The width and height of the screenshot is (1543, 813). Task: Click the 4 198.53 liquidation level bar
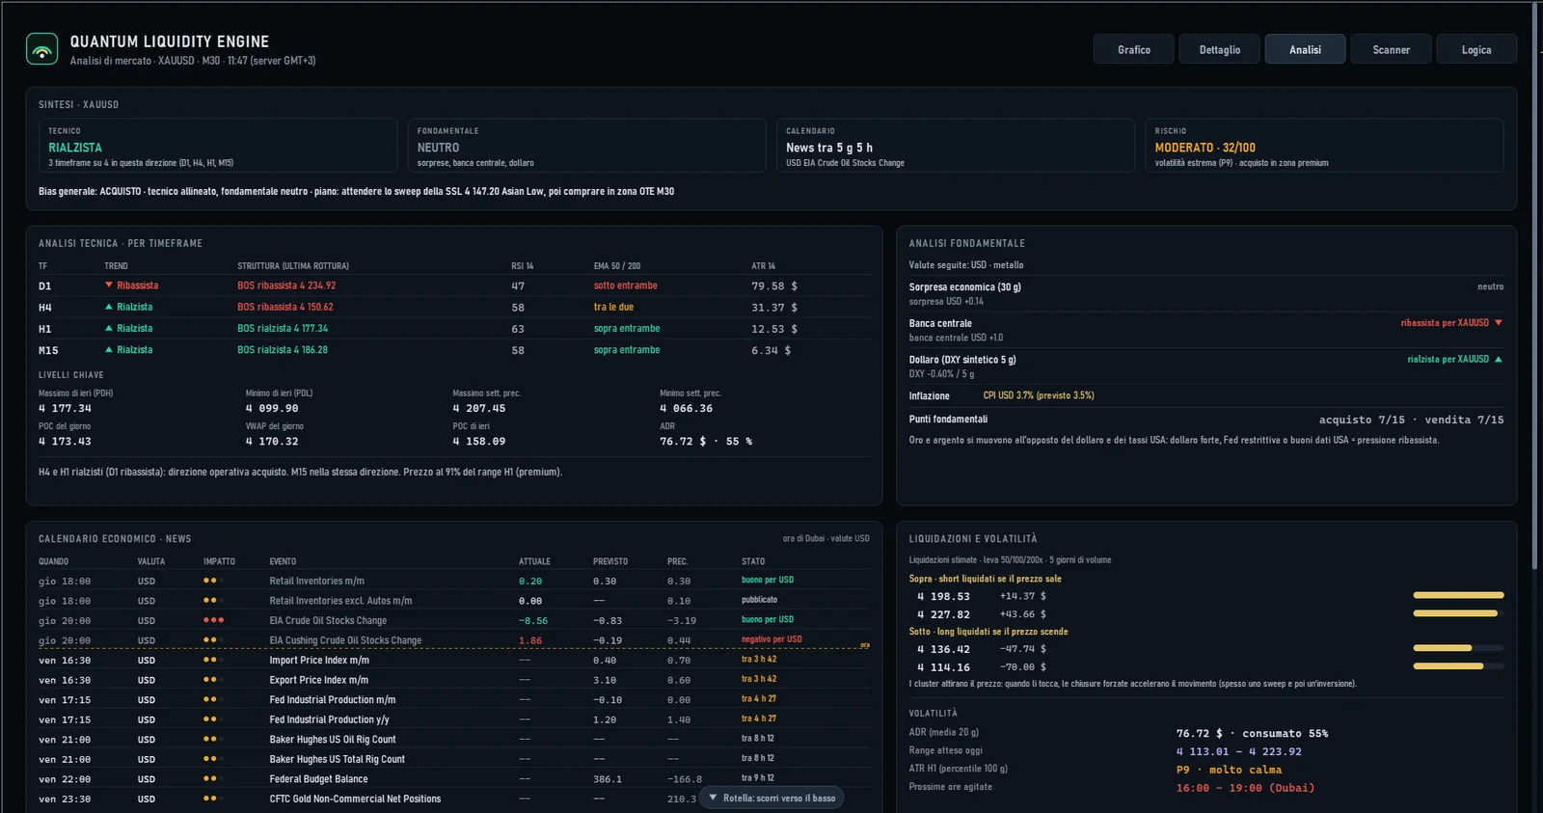click(1458, 595)
